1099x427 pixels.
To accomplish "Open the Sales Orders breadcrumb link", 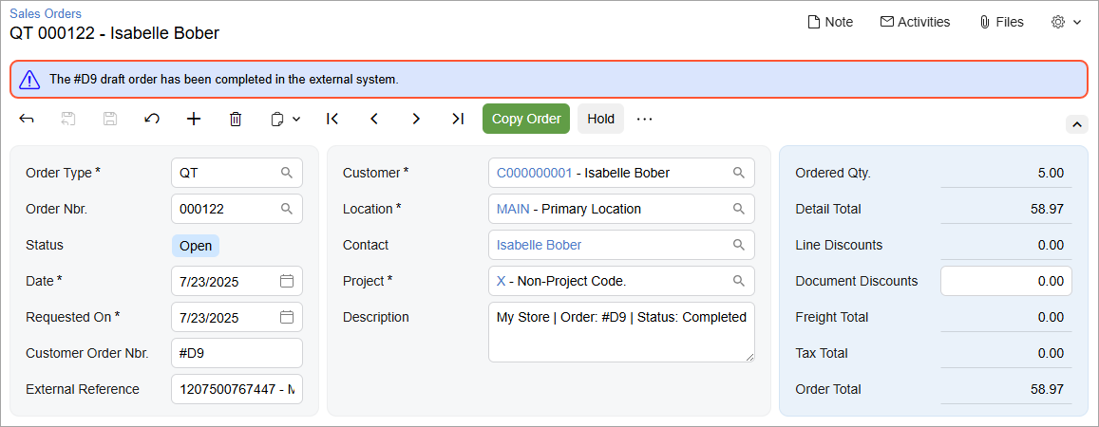I will coord(46,13).
